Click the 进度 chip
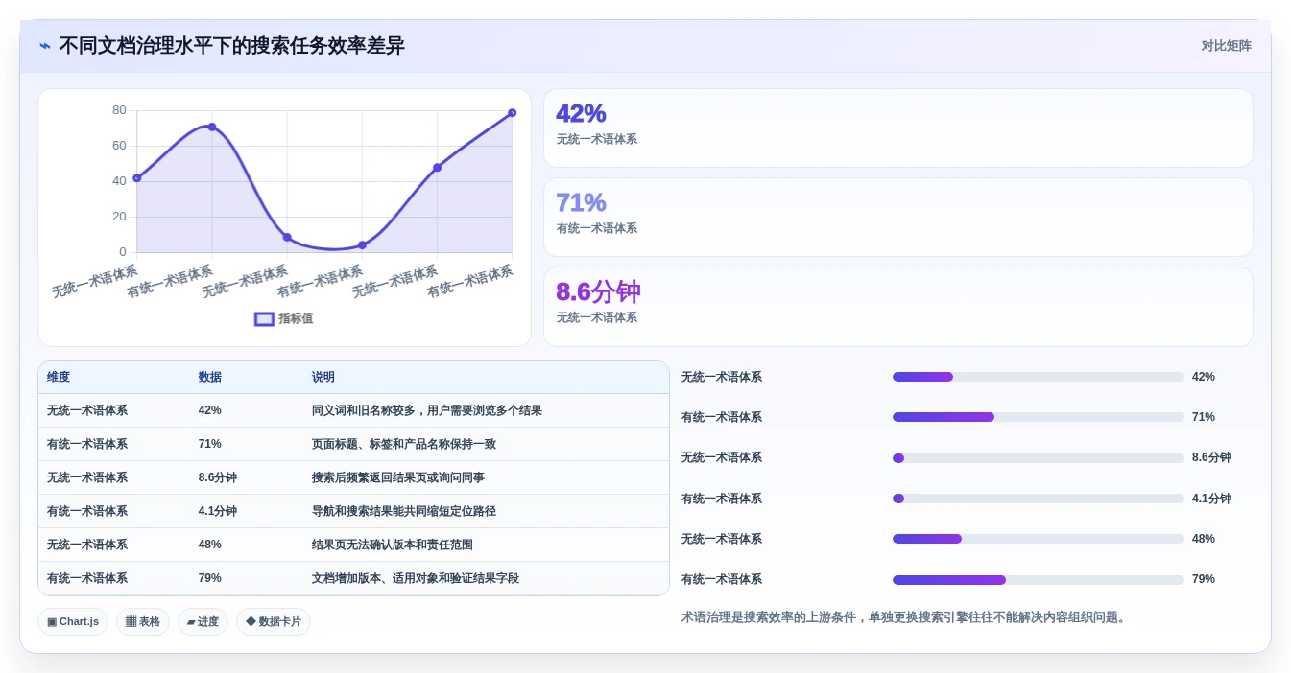 [x=203, y=621]
